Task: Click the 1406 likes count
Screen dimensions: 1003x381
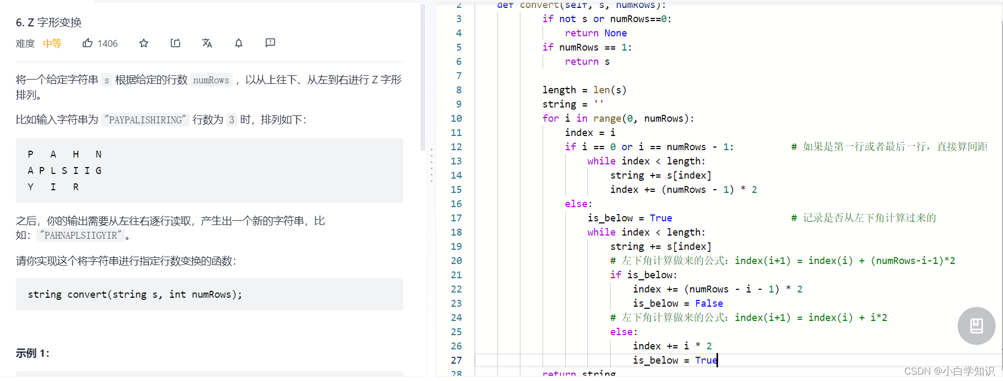Action: [x=108, y=44]
